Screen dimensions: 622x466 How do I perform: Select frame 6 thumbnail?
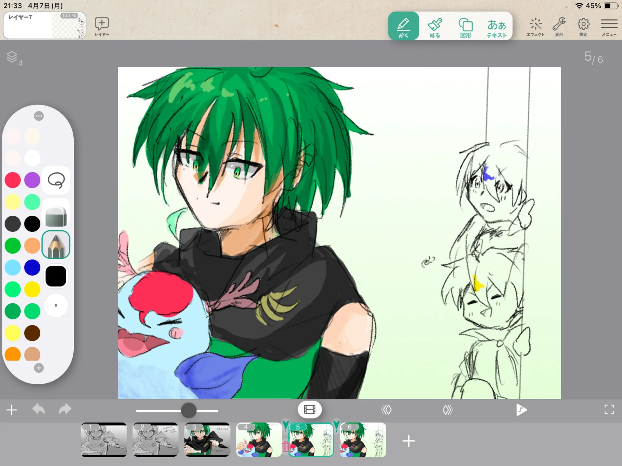tap(363, 440)
